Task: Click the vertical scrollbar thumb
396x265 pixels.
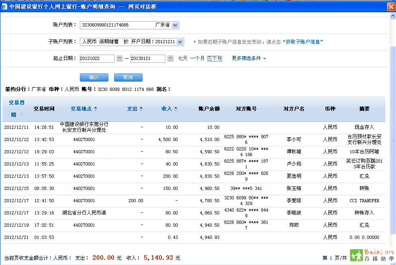Action: pos(393,140)
